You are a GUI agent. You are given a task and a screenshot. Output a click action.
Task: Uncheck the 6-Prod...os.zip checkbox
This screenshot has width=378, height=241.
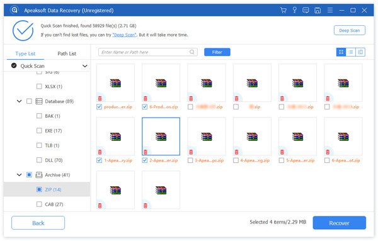[145, 106]
